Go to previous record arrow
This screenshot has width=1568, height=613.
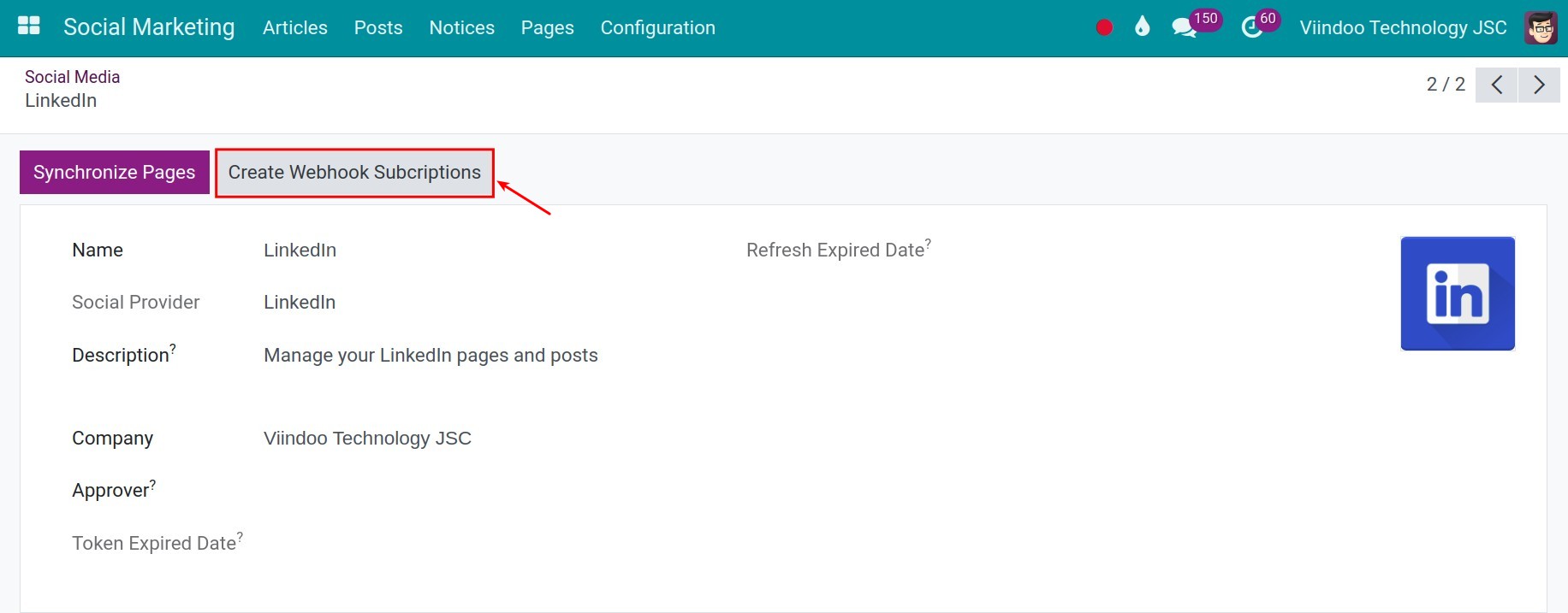pyautogui.click(x=1496, y=85)
